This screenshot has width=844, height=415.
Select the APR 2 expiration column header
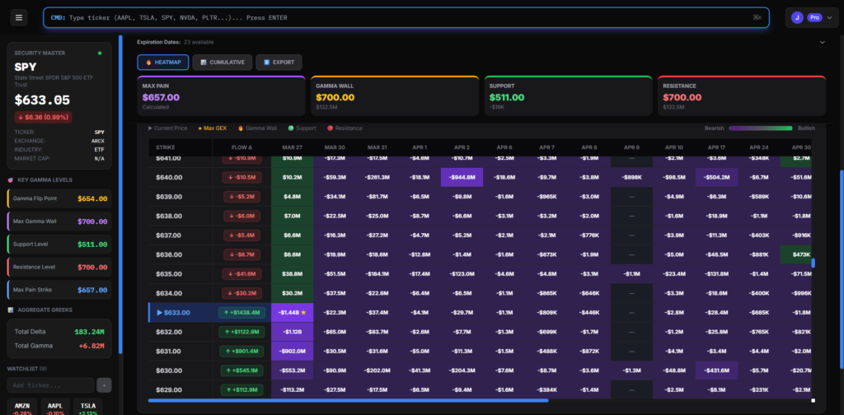pyautogui.click(x=462, y=147)
